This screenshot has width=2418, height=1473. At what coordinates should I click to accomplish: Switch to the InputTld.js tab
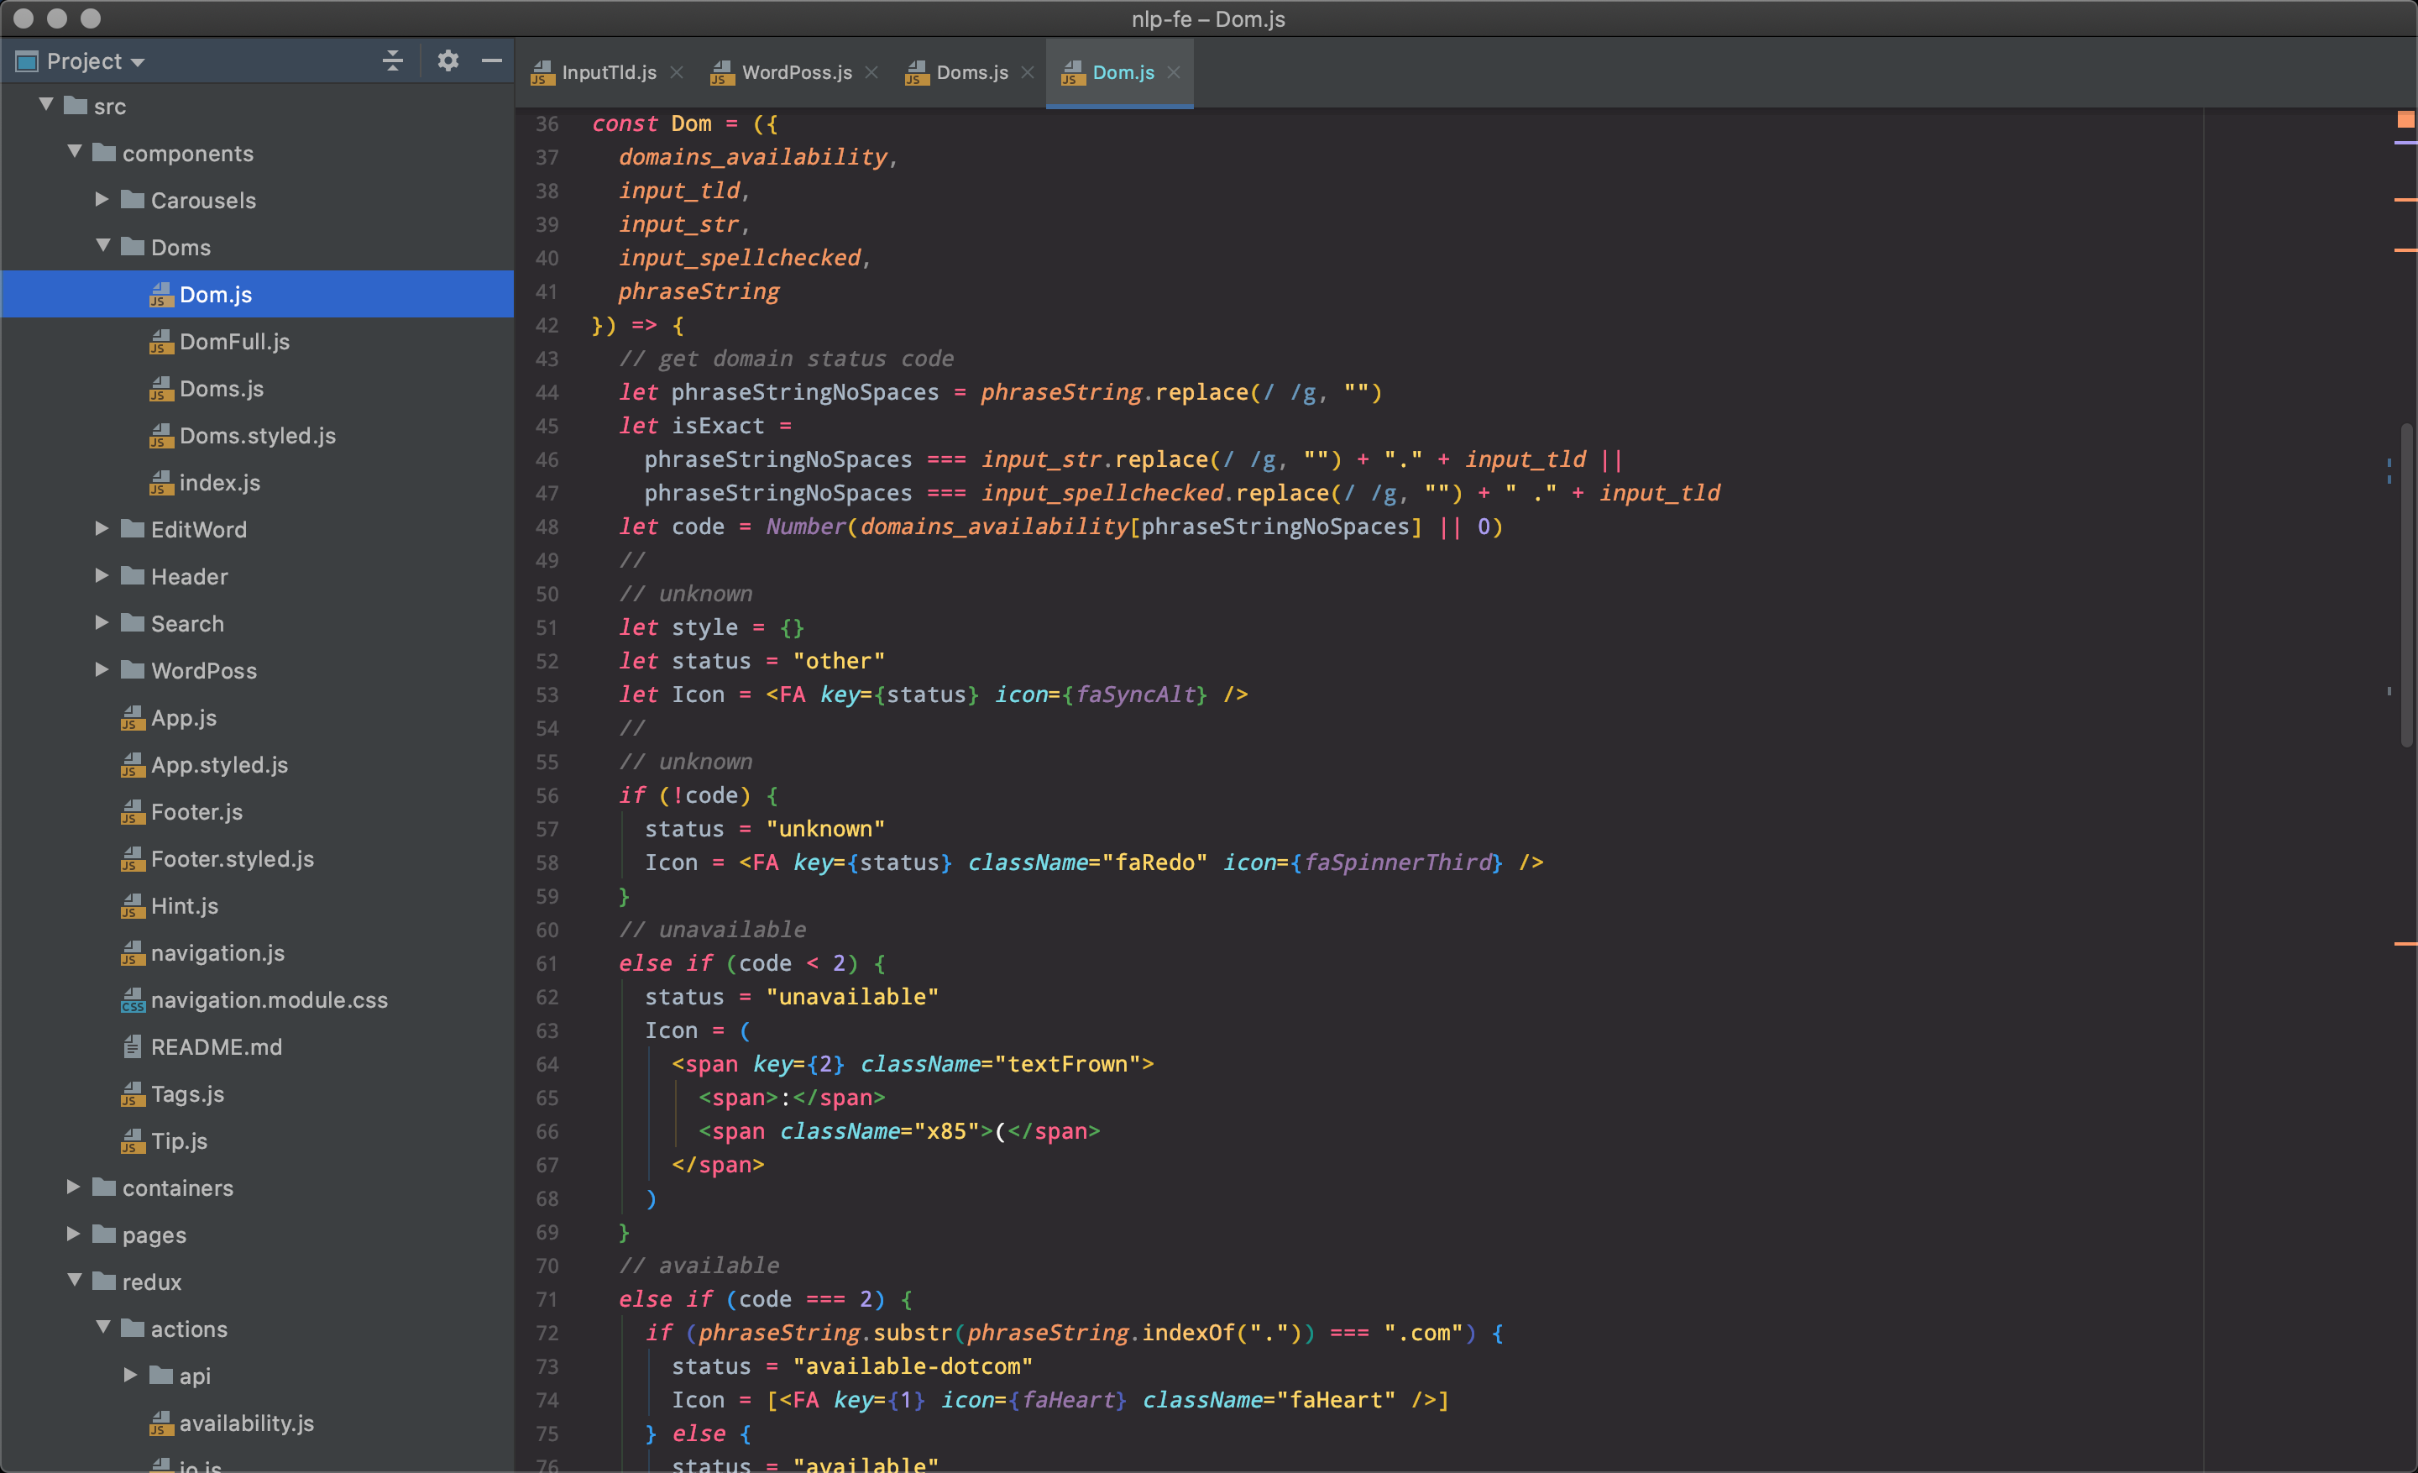point(609,72)
